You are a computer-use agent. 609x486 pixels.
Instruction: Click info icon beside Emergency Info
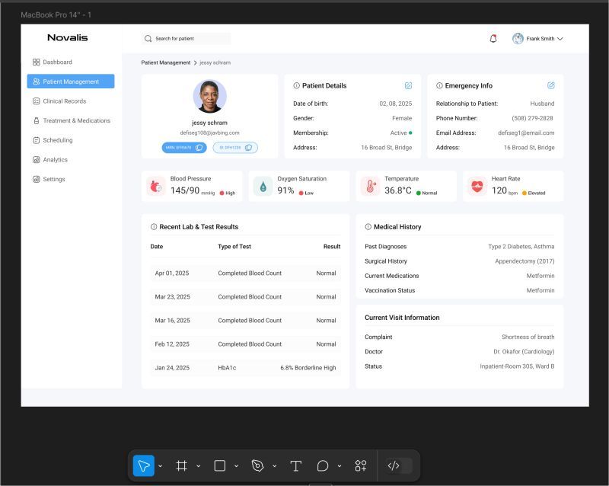click(x=439, y=85)
